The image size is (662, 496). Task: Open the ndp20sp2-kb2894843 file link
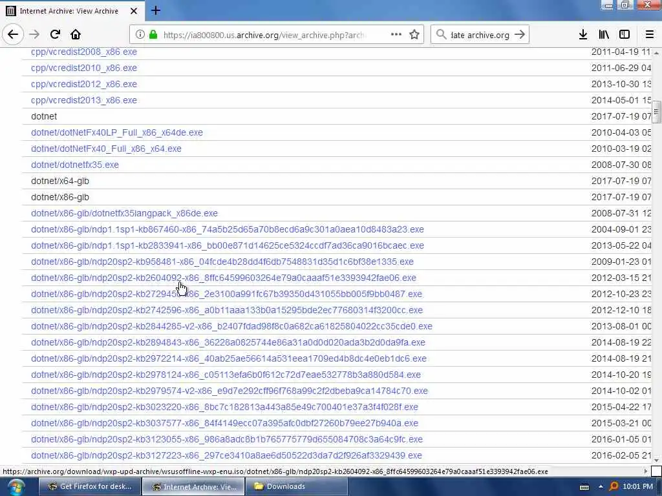(228, 342)
